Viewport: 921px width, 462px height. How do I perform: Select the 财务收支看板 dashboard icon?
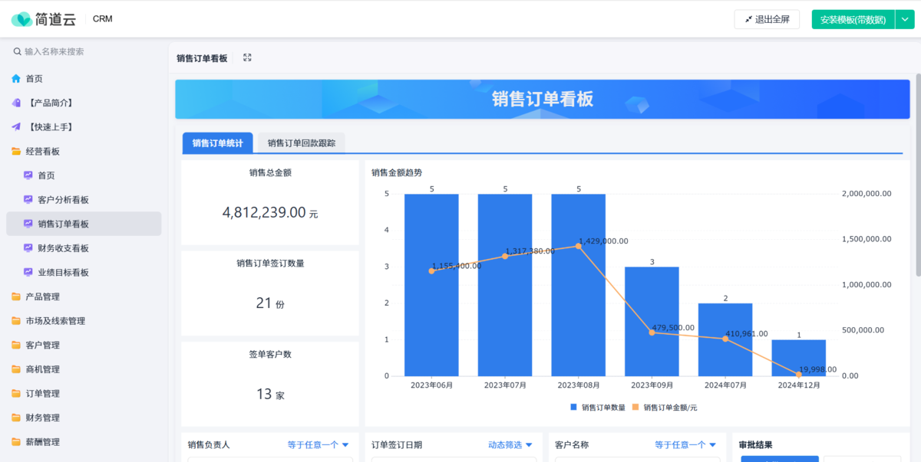point(28,248)
